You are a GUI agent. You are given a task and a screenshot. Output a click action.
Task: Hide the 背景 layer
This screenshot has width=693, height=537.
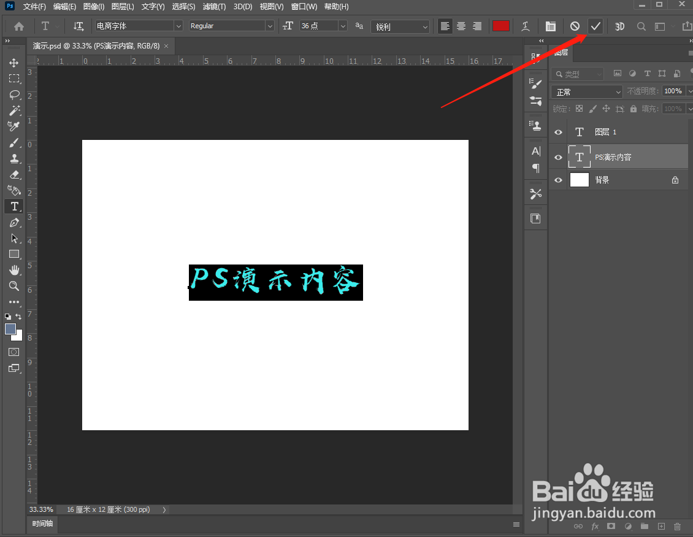[558, 180]
